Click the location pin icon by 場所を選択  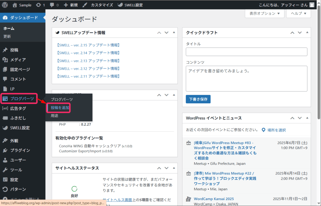(263, 130)
